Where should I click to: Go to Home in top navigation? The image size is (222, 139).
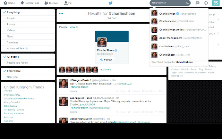click(9, 3)
